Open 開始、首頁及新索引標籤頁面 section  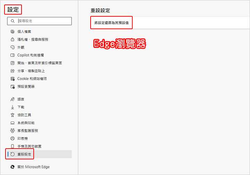tap(39, 63)
